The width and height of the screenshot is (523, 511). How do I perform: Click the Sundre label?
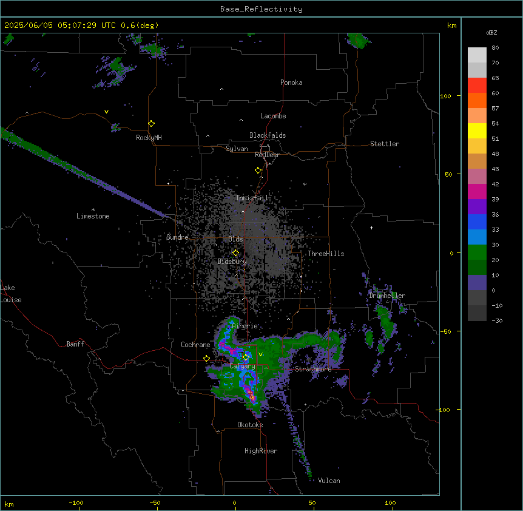177,237
